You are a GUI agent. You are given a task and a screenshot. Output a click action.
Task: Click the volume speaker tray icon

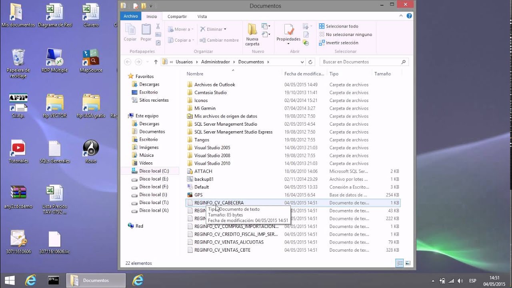460,280
